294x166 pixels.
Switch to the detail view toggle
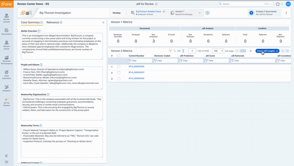[287, 51]
